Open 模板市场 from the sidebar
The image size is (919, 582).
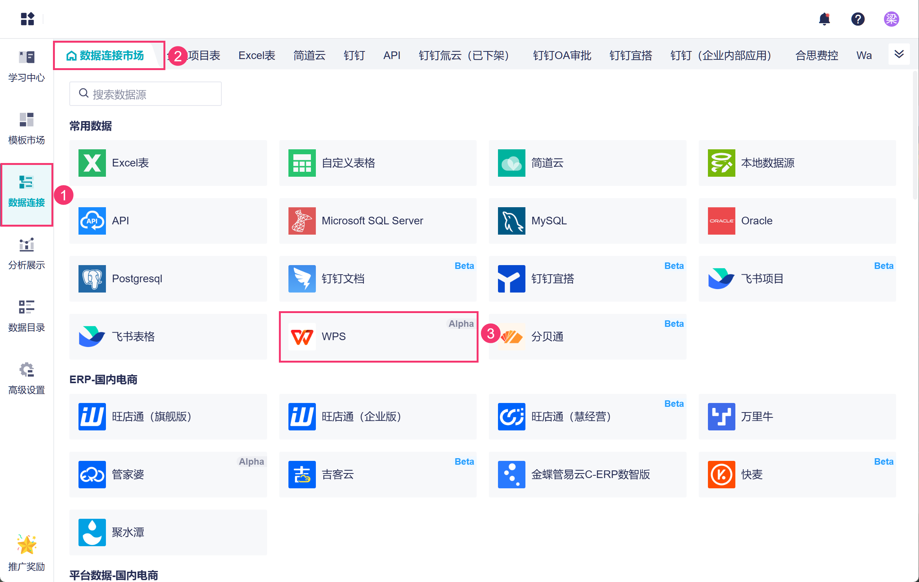coord(26,129)
